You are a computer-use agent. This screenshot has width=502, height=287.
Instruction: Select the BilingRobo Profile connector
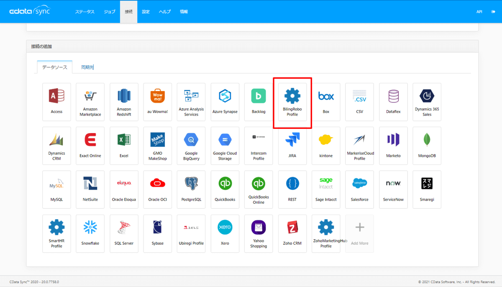292,102
